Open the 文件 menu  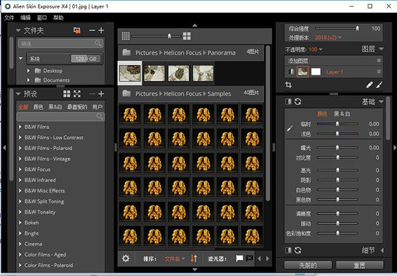9,17
